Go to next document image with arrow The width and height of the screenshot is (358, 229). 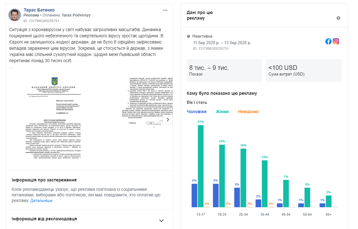point(168,120)
